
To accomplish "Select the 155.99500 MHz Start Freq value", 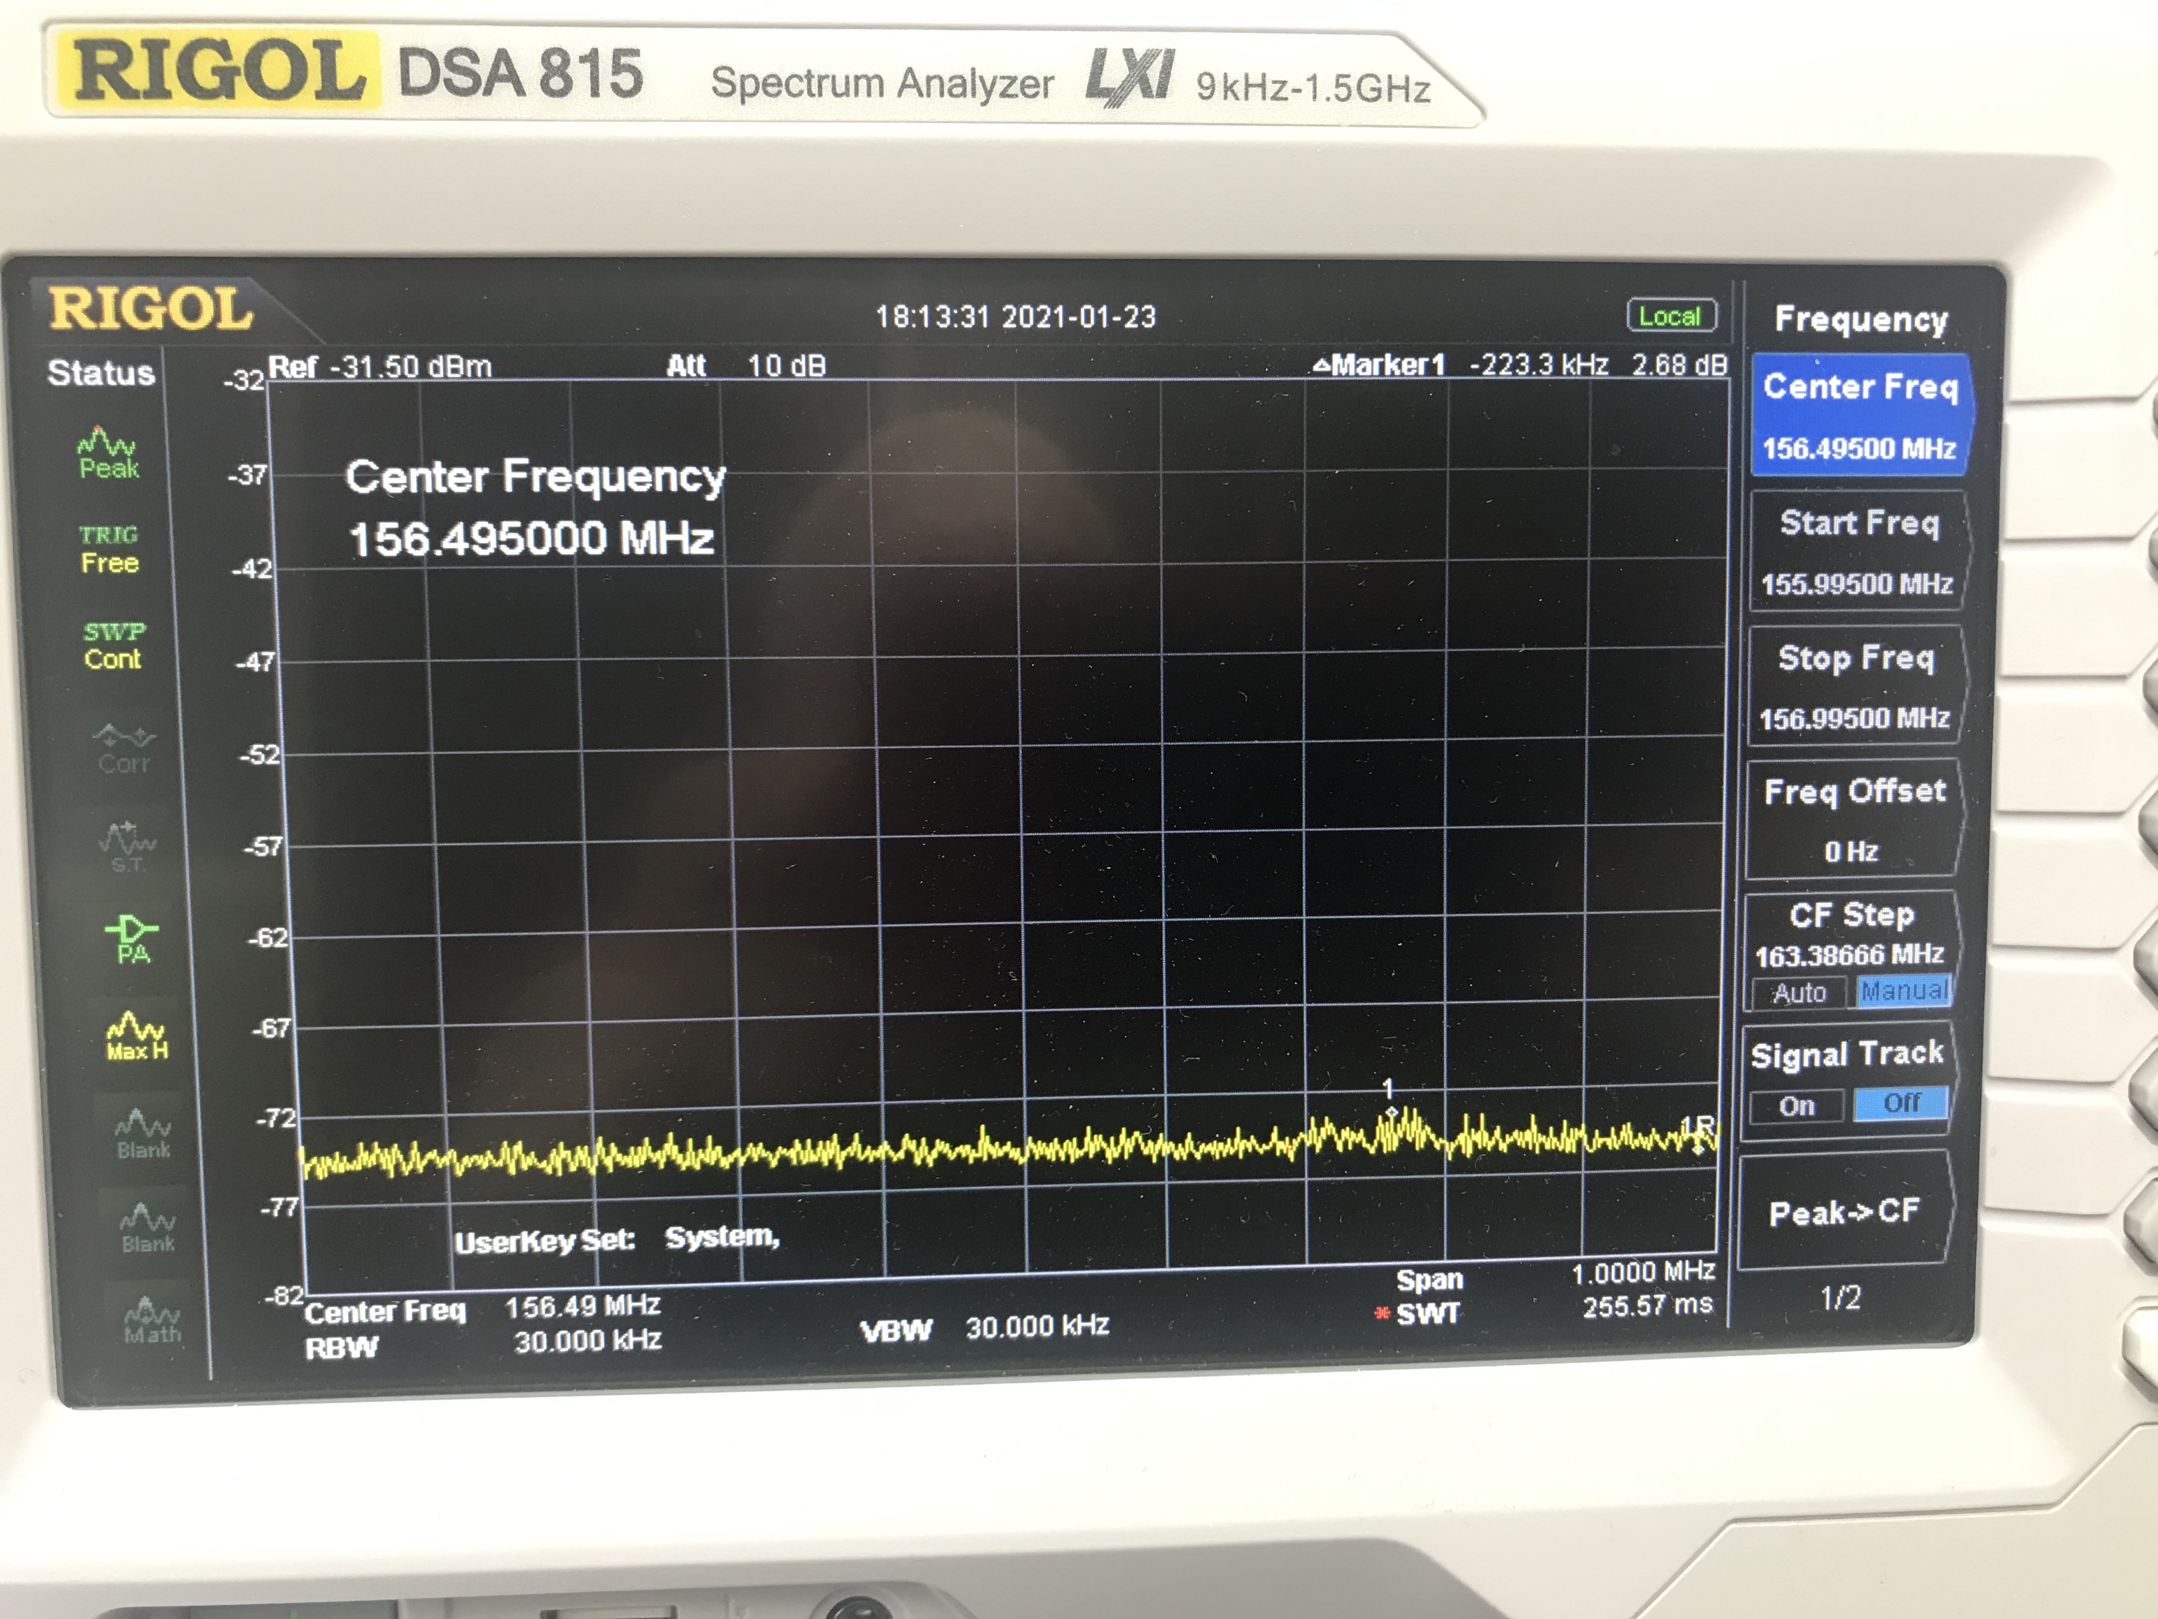I will (1857, 584).
